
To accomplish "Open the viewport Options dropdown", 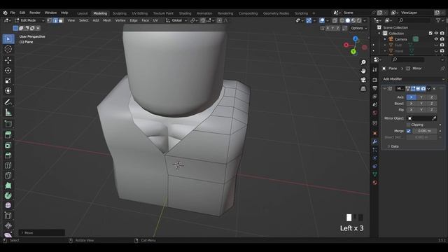I will coord(359,28).
